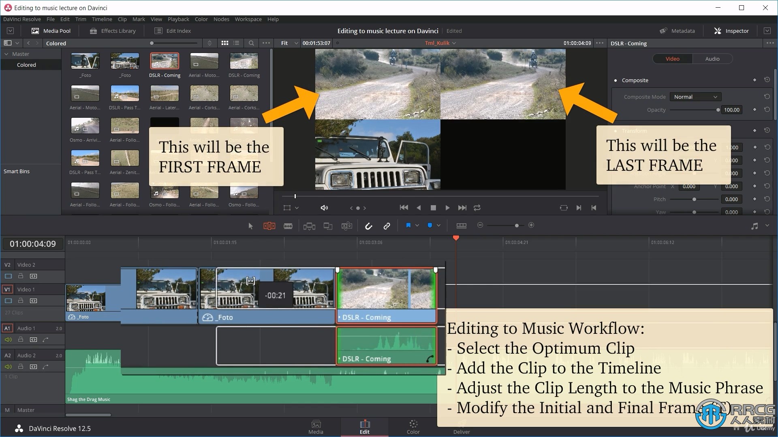Select the Blade Edit mode tool
Viewport: 778px width, 437px height.
point(288,226)
